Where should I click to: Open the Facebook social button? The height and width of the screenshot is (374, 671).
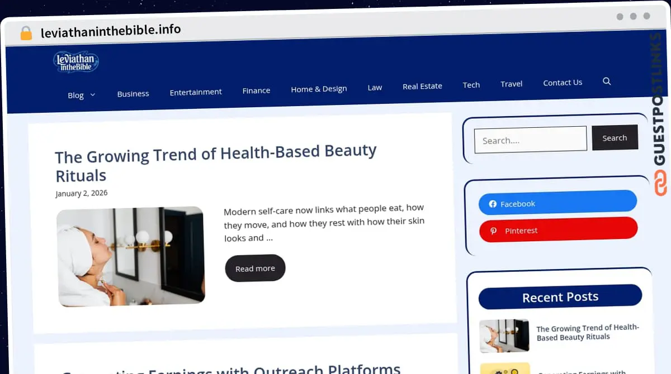click(x=557, y=203)
